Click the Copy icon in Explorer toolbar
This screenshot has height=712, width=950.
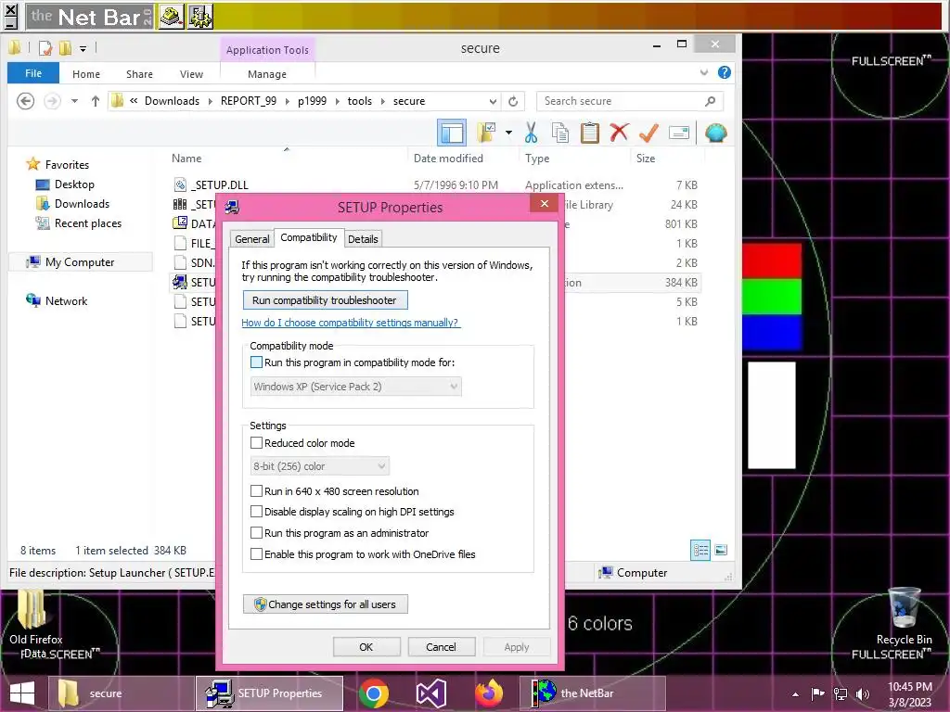click(560, 133)
